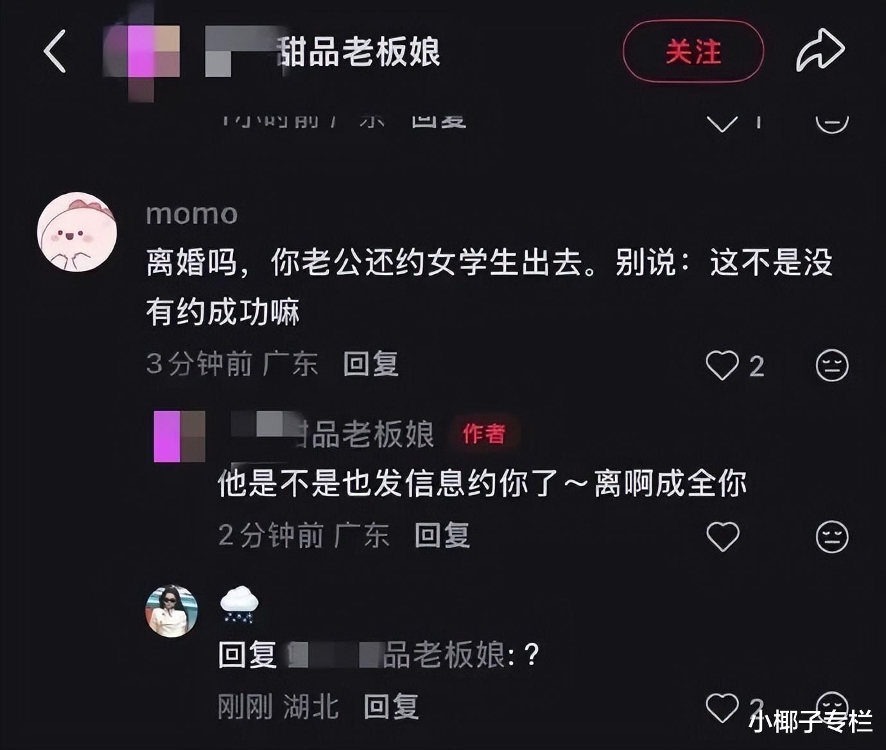This screenshot has width=886, height=750.
Task: Tap 回复 under momo's comment
Action: tap(371, 364)
